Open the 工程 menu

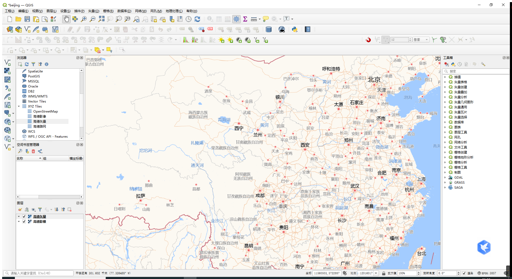(10, 11)
